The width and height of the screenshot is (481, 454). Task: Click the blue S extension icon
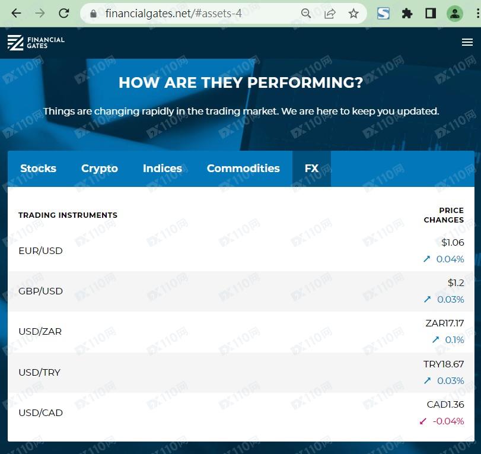click(x=384, y=13)
